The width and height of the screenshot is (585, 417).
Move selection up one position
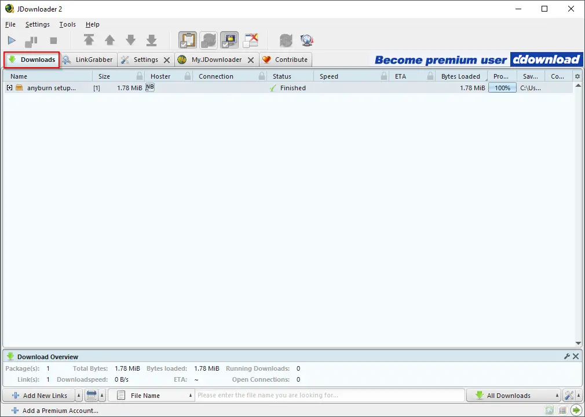click(109, 40)
